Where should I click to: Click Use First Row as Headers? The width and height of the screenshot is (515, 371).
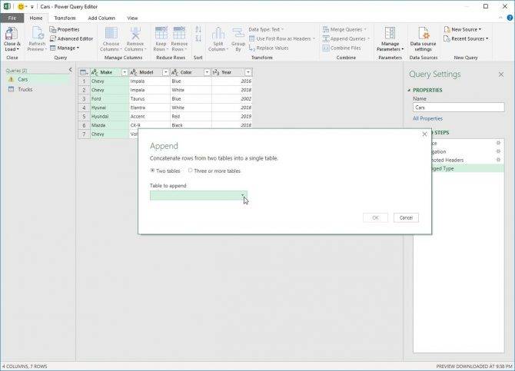click(x=282, y=38)
